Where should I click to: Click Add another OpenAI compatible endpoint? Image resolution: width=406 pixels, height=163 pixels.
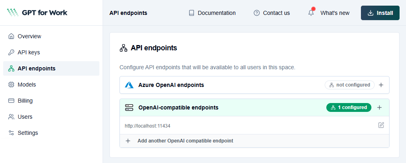(x=255, y=141)
